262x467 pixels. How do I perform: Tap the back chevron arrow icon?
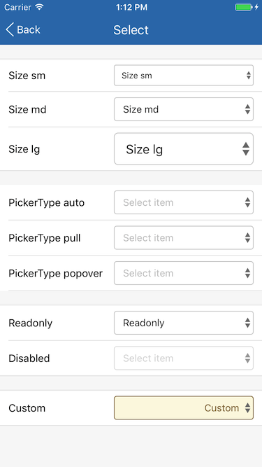10,30
